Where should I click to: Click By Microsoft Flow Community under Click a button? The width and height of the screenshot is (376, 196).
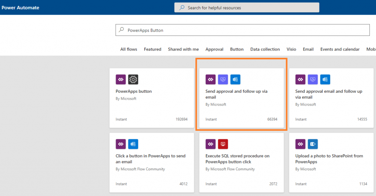[x=140, y=169]
